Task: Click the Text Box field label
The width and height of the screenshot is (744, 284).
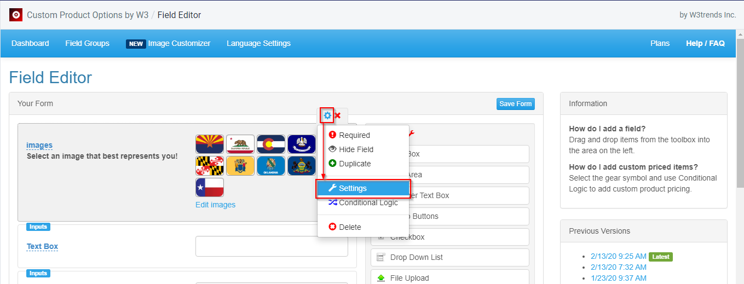Action: click(42, 246)
